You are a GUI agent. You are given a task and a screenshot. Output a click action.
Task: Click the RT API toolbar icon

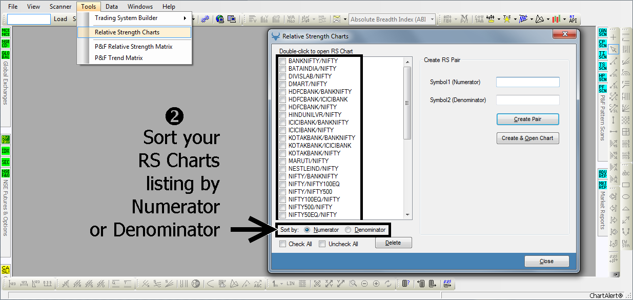(573, 19)
